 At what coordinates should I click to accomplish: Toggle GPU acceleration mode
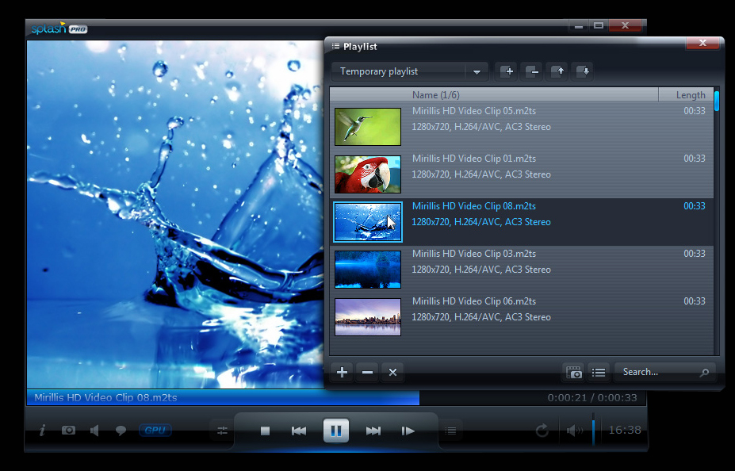coord(155,430)
